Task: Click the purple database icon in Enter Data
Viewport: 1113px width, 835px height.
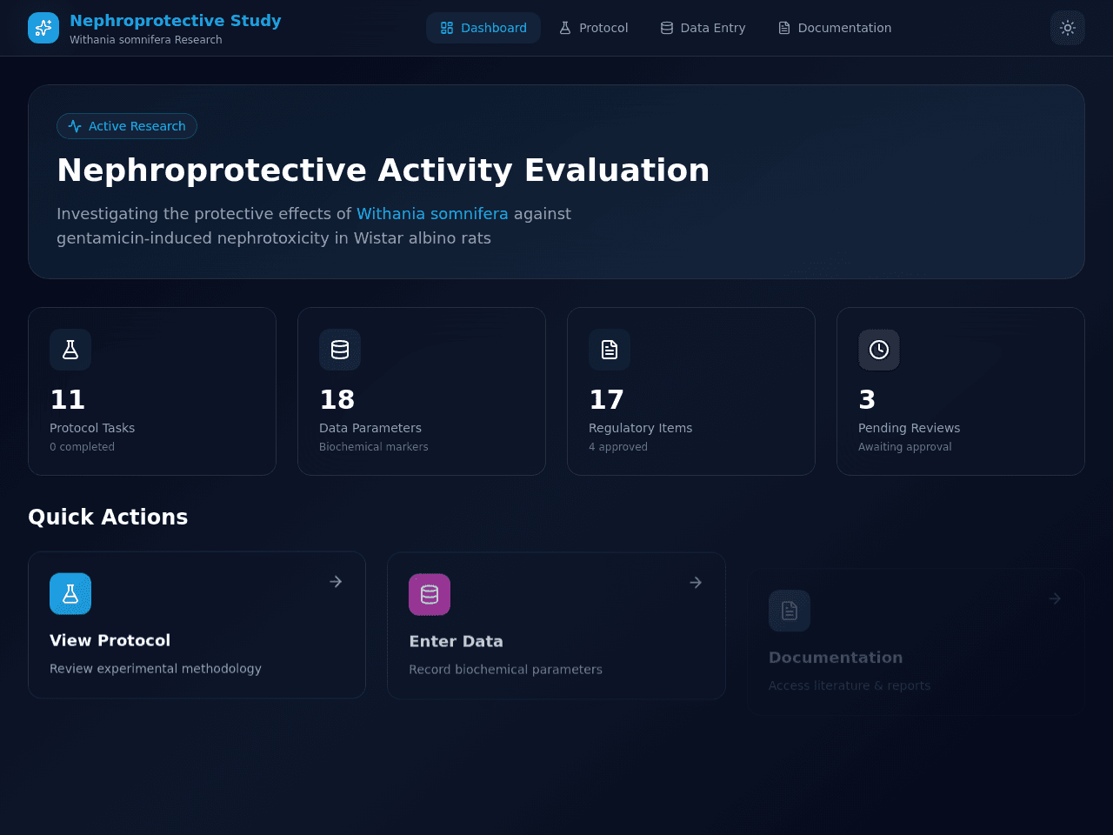Action: tap(430, 595)
